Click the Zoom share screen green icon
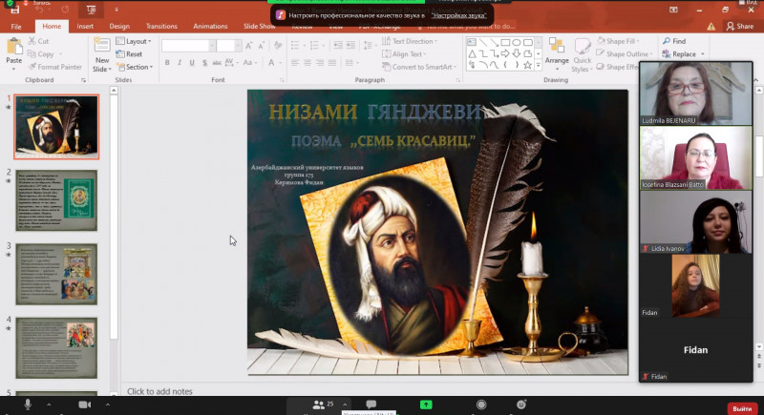This screenshot has height=415, width=764. pos(426,405)
